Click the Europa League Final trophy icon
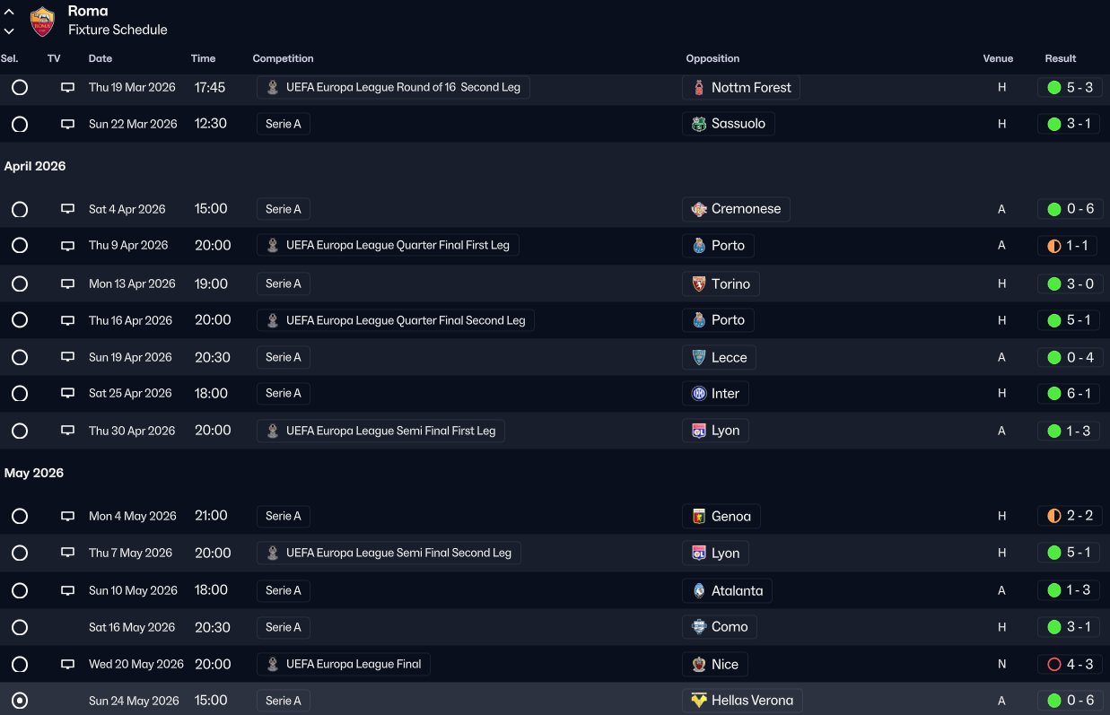The image size is (1110, 715). (x=273, y=665)
